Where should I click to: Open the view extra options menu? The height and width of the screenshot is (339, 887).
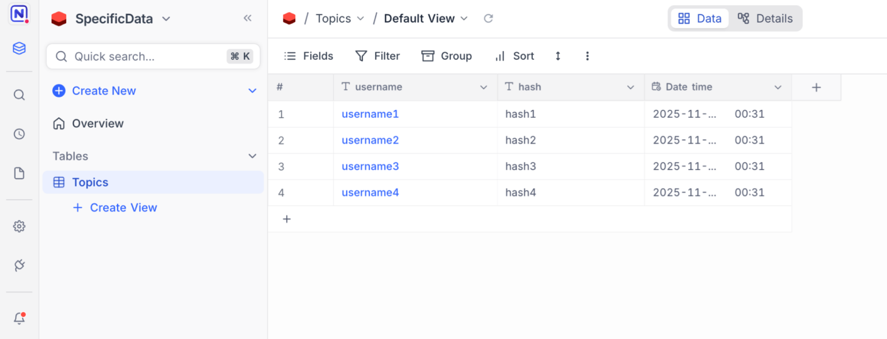tap(587, 56)
